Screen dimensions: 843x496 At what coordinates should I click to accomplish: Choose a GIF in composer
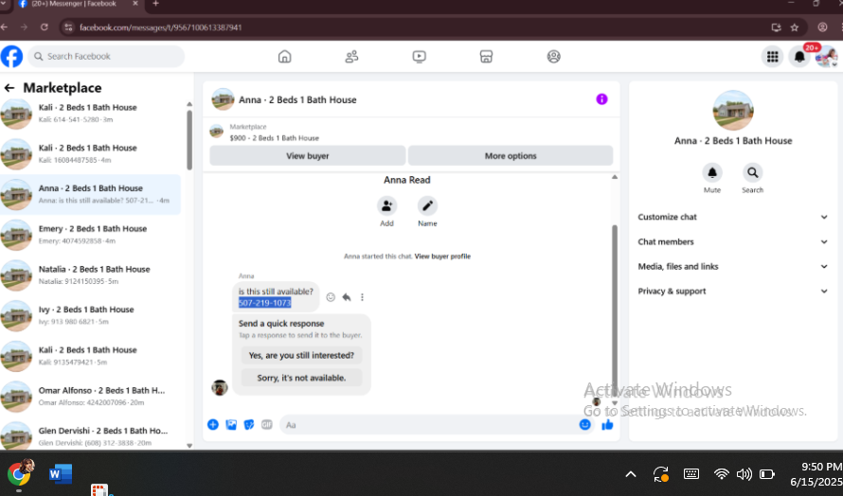[267, 424]
